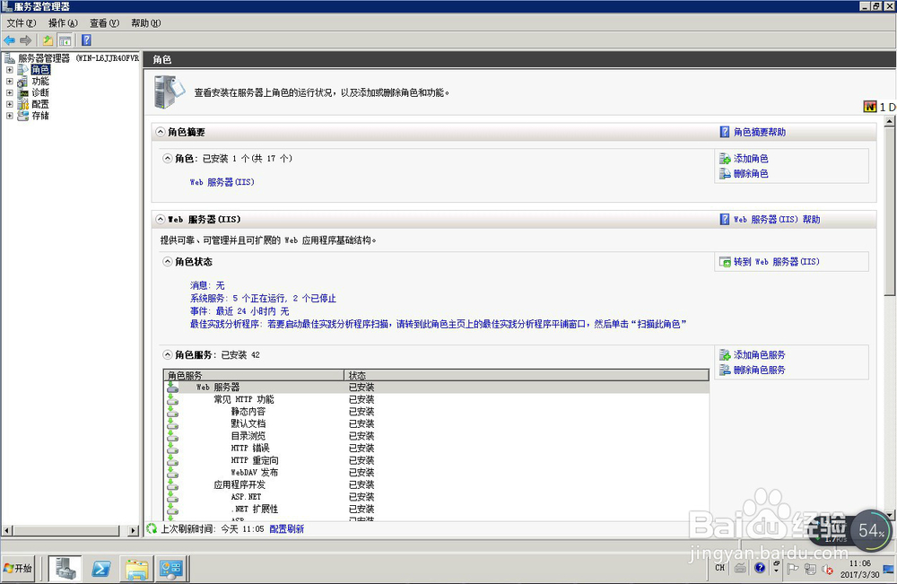Launch PowerShell from the taskbar
The image size is (897, 584).
coord(101,568)
